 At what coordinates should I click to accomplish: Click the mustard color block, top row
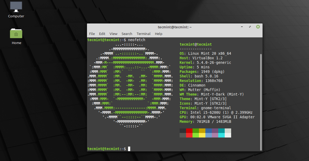[202, 131]
